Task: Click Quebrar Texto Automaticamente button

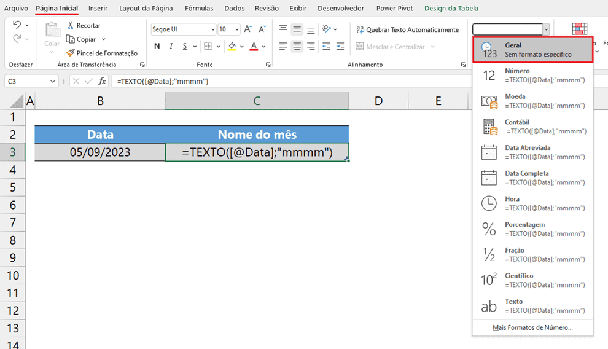Action: pyautogui.click(x=407, y=29)
